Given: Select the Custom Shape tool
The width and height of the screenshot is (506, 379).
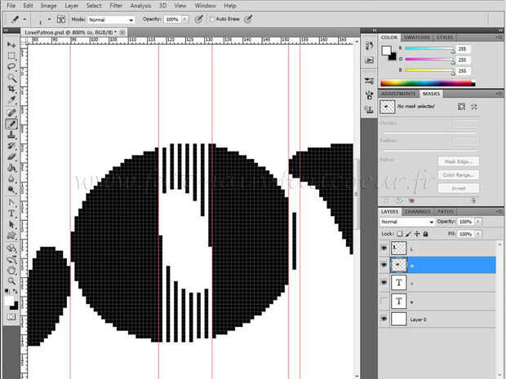Looking at the screenshot, I should tap(11, 236).
